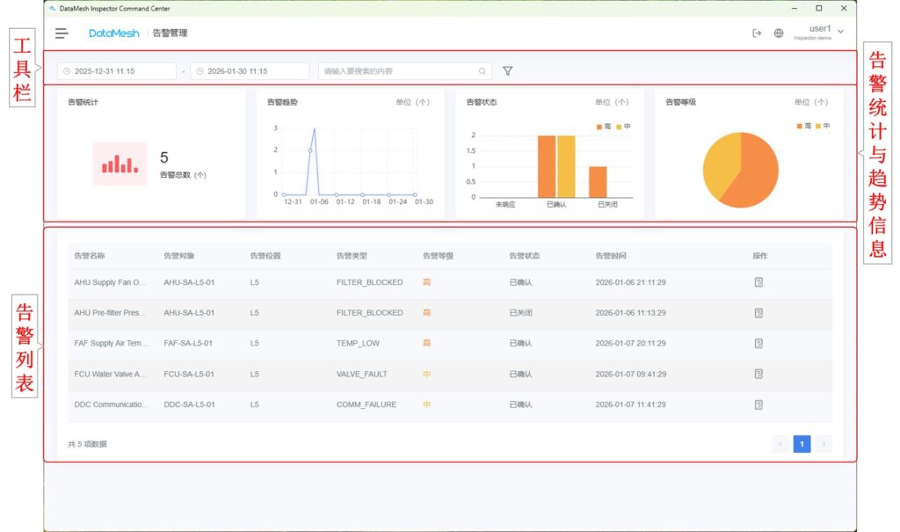The width and height of the screenshot is (900, 532).
Task: Click the logout icon in header
Action: (x=757, y=33)
